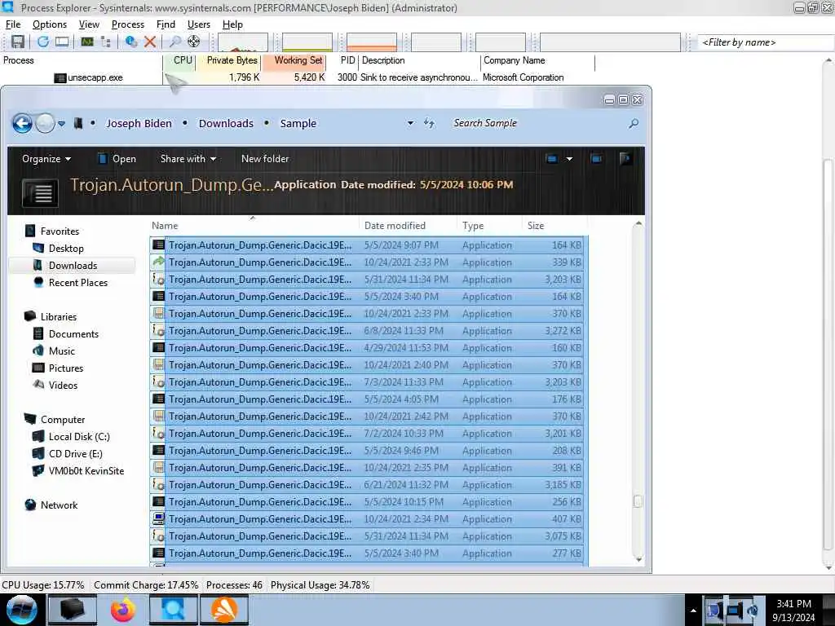Open the Find menu
The height and width of the screenshot is (626, 835).
166,24
